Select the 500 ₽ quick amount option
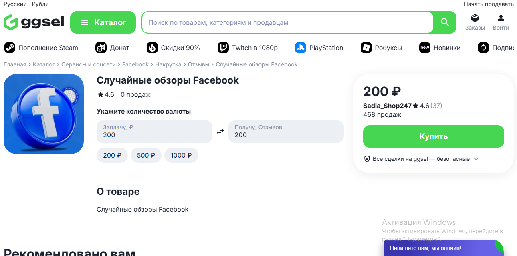Image resolution: width=517 pixels, height=256 pixels. tap(146, 155)
